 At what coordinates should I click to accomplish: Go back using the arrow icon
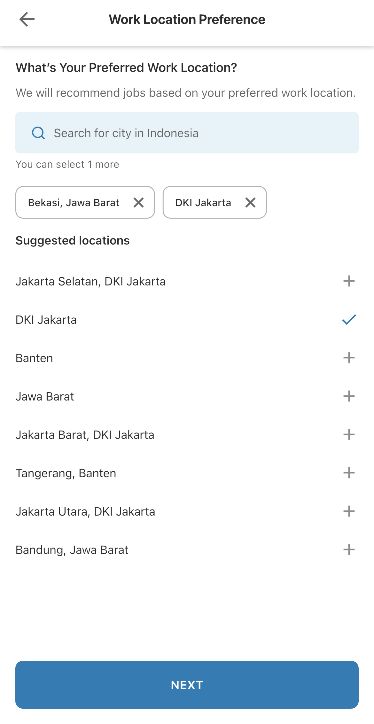pos(27,19)
